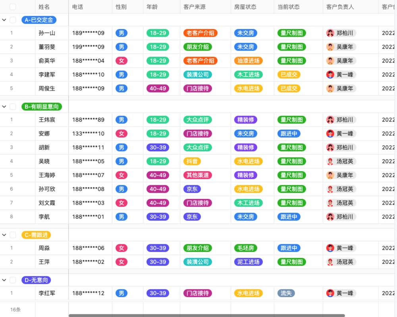
Task: Click 吴康年's avatar in 王海婷's row
Action: (330, 175)
